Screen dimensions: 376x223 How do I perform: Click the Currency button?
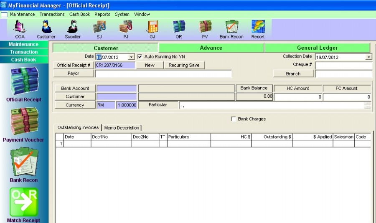point(75,105)
